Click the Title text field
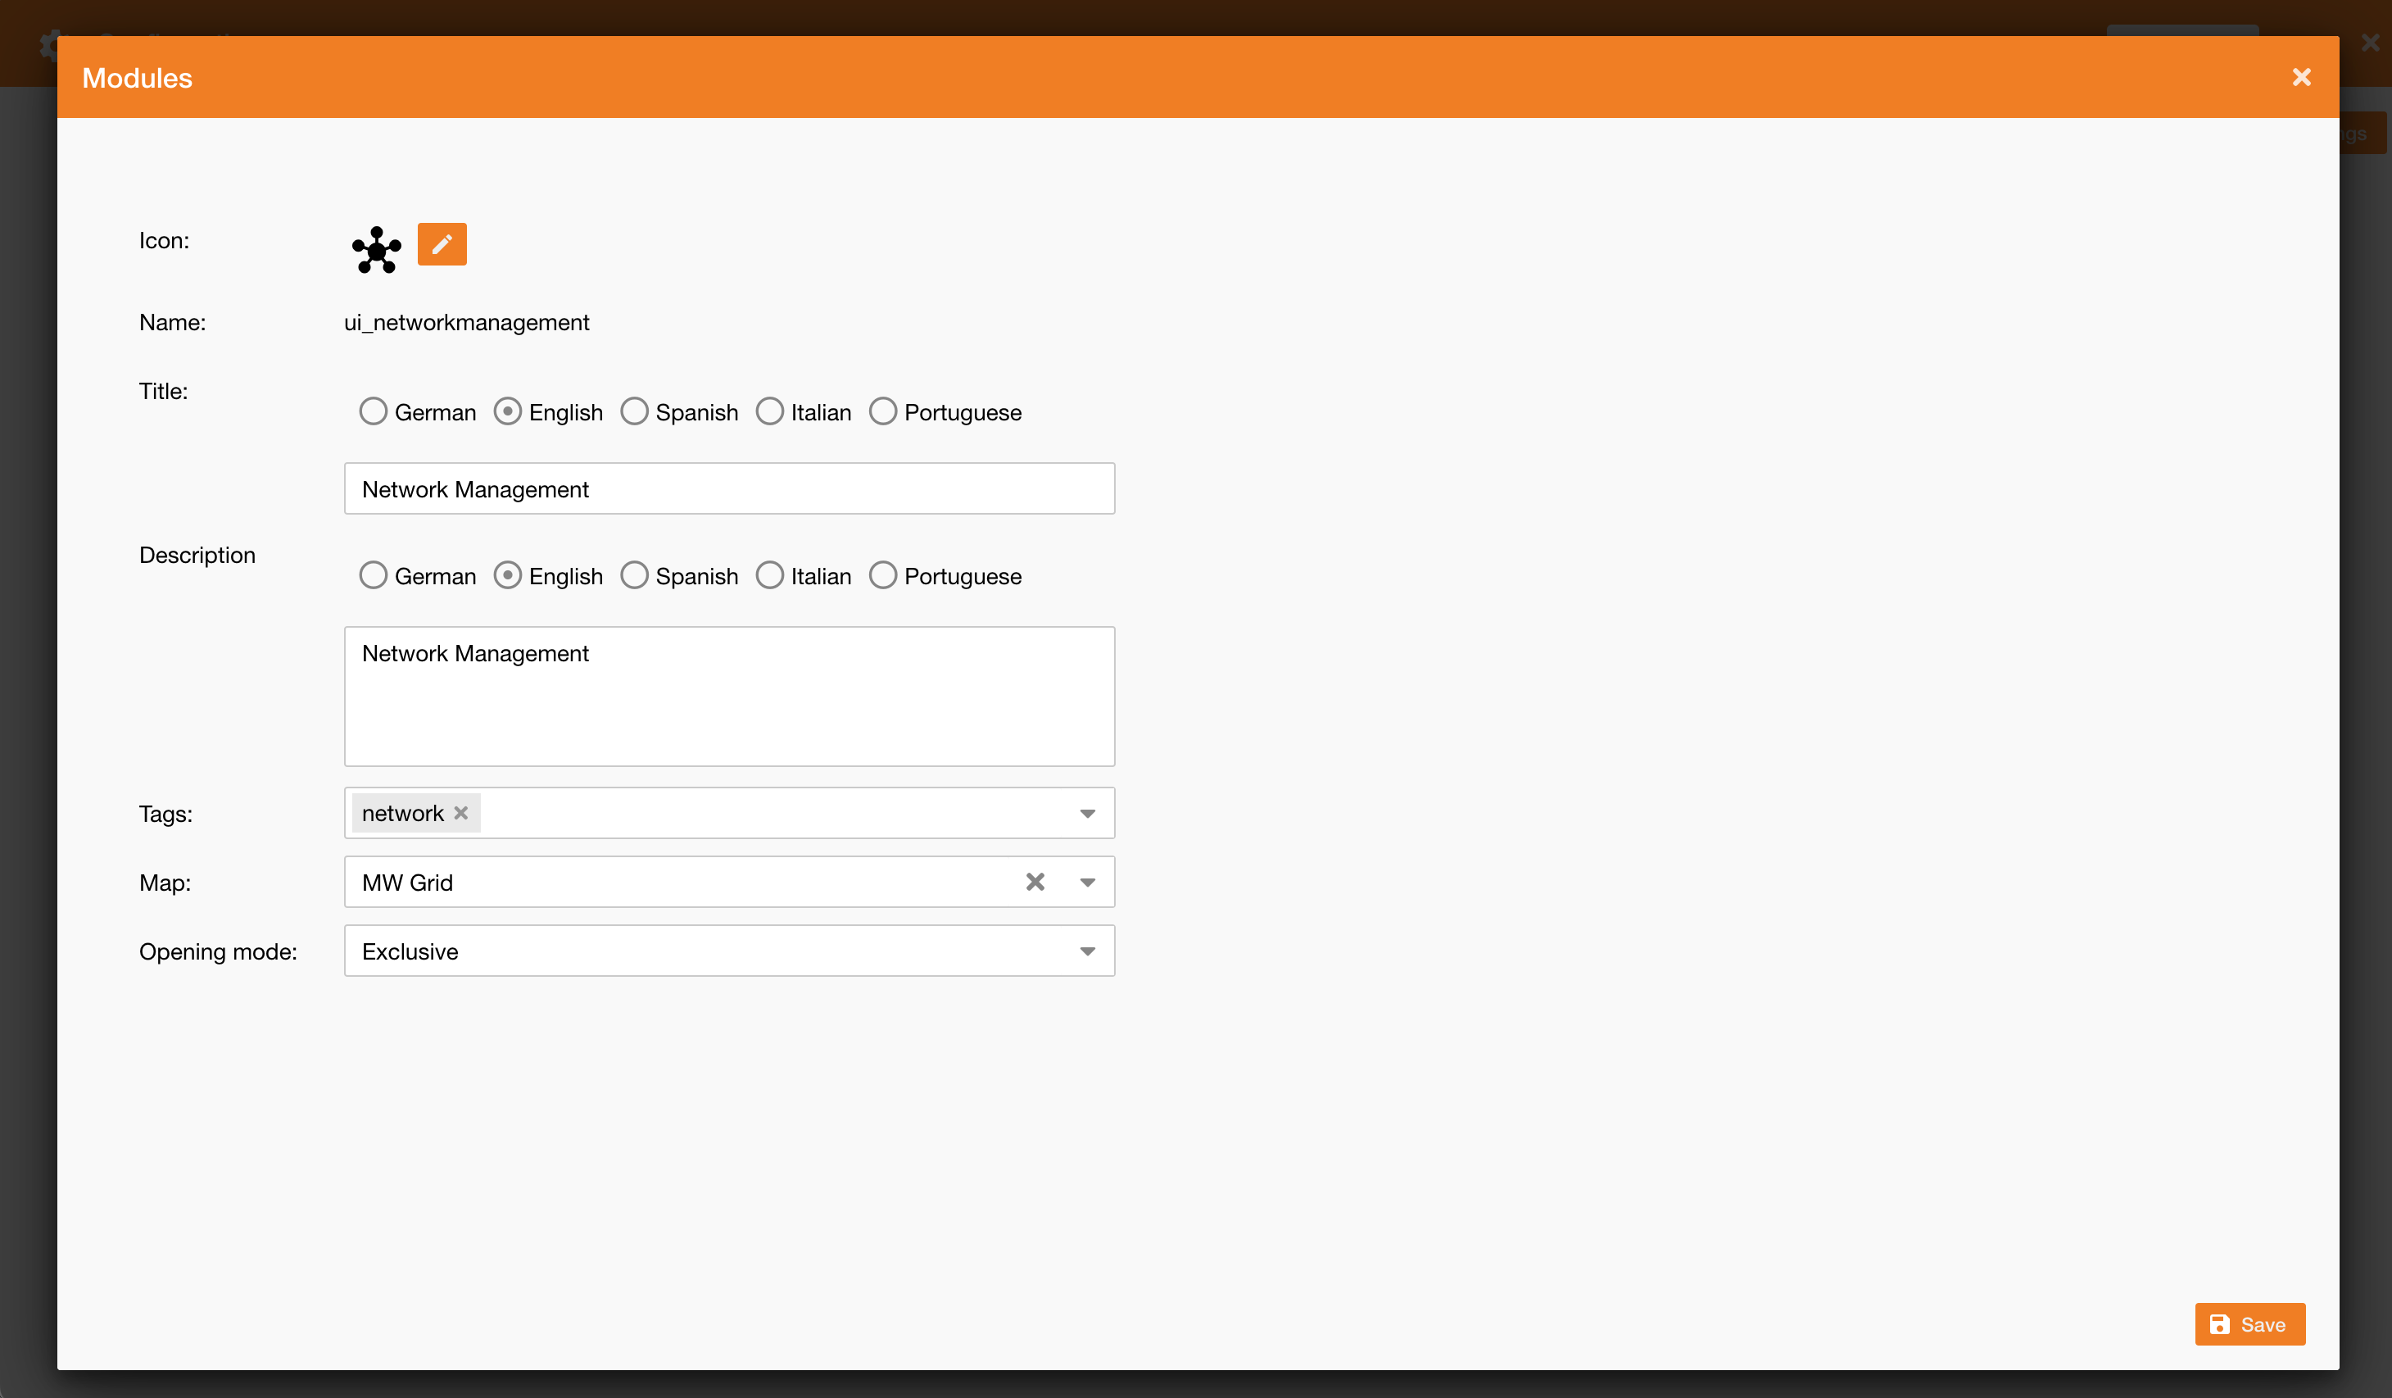Screen dimensions: 2392x1398 pyautogui.click(x=729, y=488)
